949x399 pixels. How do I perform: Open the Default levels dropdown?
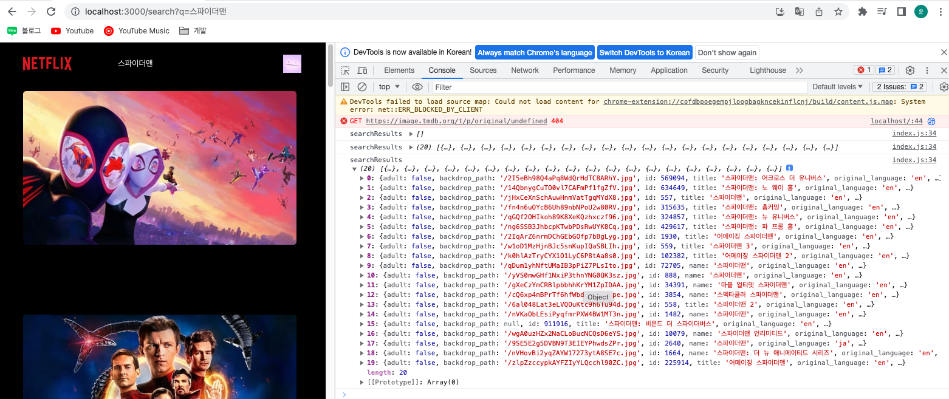pos(837,87)
